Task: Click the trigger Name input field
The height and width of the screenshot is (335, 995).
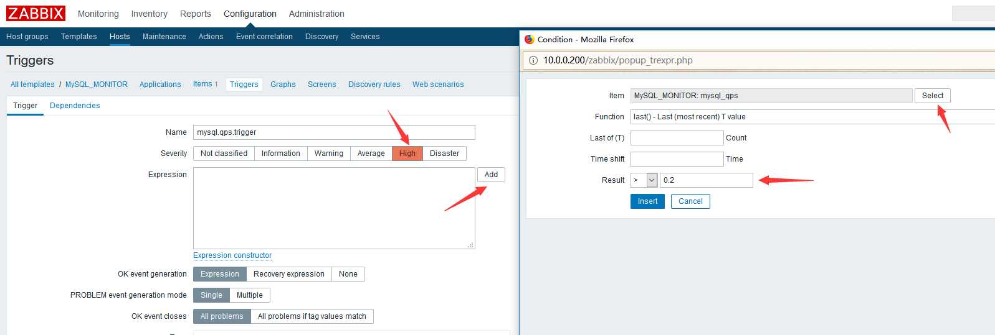Action: 334,132
